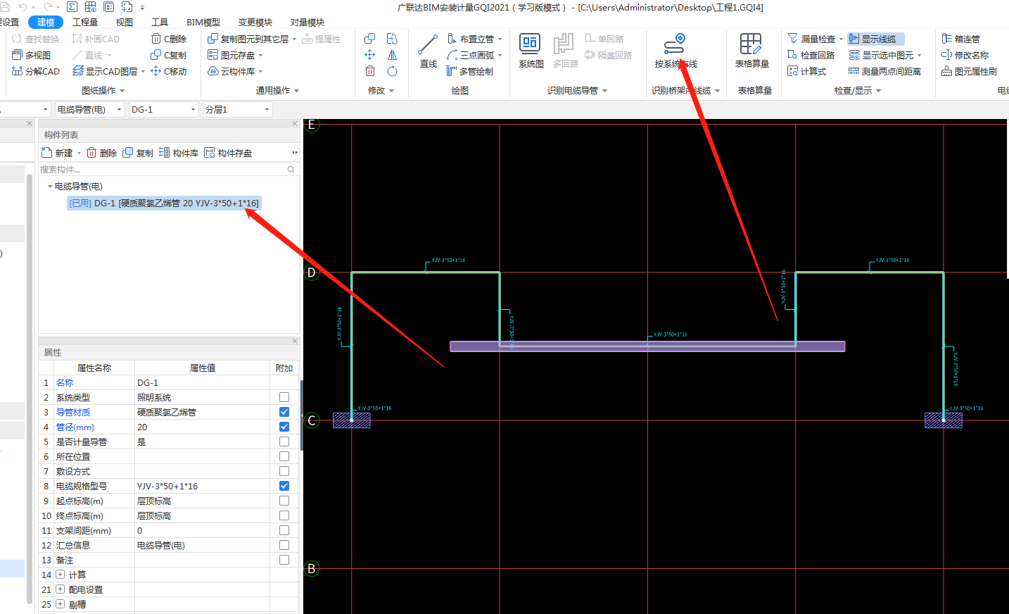1009x614 pixels.
Task: Click the 敷设方式 property value cell
Action: (x=202, y=471)
